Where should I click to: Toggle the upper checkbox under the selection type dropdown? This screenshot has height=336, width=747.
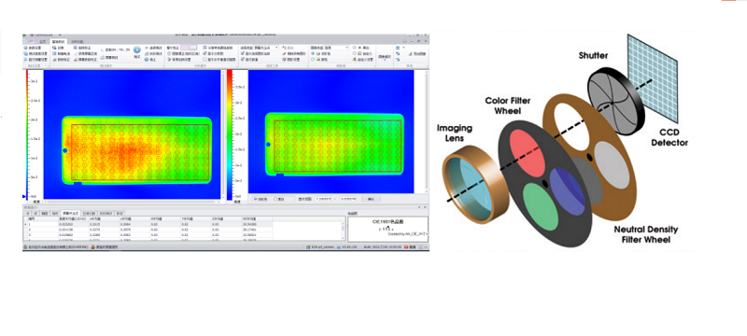coord(243,53)
